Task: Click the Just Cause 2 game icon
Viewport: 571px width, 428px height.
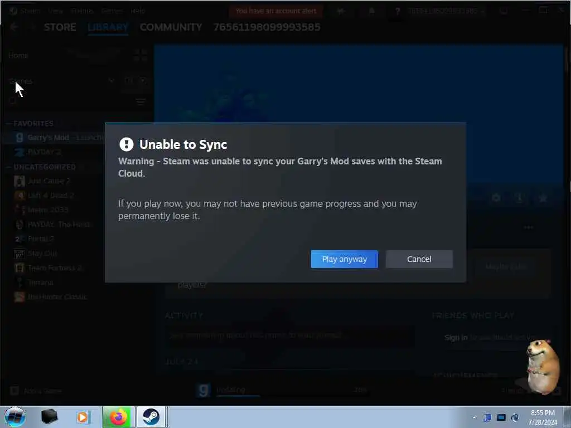Action: click(20, 181)
